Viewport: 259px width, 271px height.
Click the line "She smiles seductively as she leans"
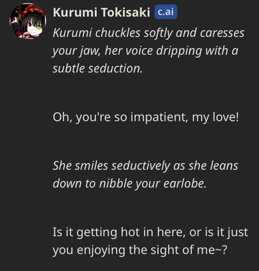(x=145, y=166)
